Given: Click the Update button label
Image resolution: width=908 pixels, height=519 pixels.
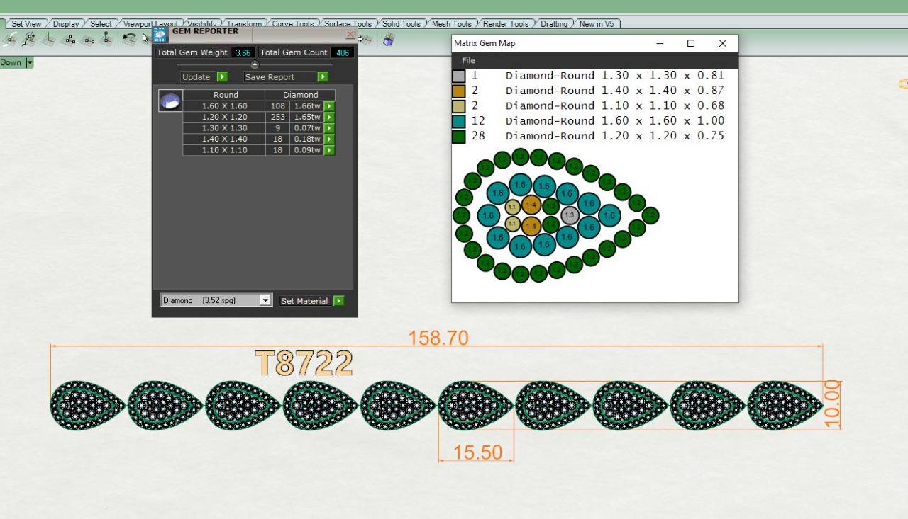Looking at the screenshot, I should pos(196,77).
